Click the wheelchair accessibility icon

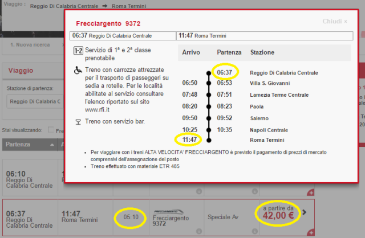pos(78,70)
